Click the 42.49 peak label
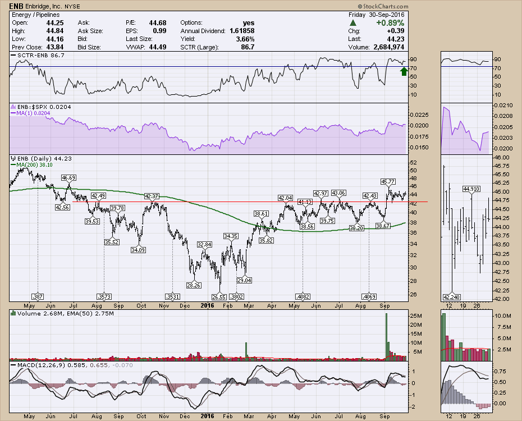Image resolution: width=522 pixels, height=421 pixels. click(x=99, y=195)
